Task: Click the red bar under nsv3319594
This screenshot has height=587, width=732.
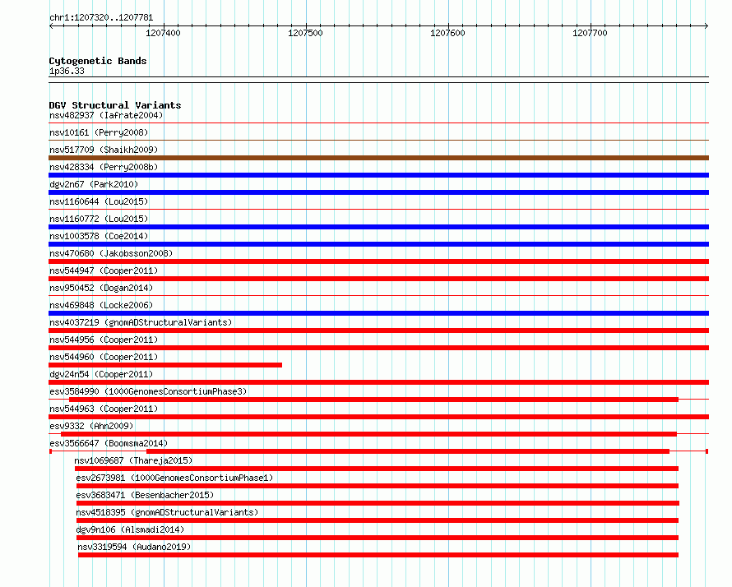Action: point(378,555)
